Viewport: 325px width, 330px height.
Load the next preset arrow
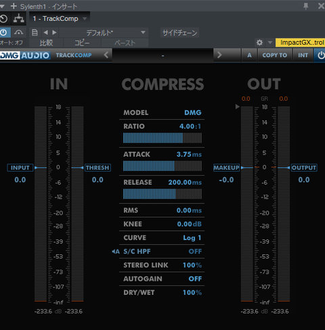tap(54, 32)
